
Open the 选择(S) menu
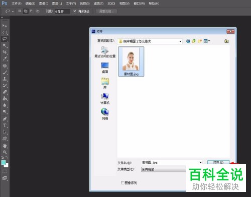click(85, 4)
